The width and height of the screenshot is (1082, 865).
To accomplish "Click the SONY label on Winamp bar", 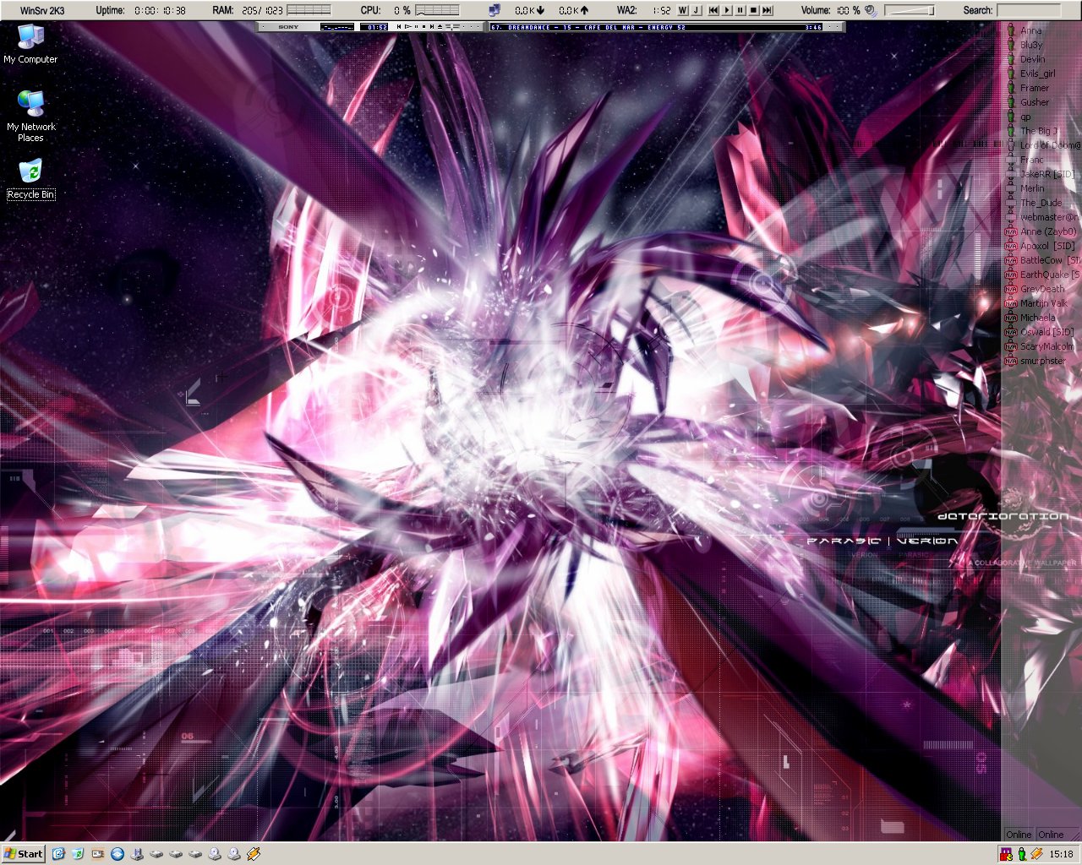I will [288, 27].
